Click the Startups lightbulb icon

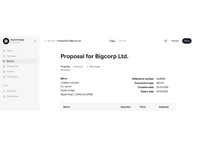click(x=4, y=91)
